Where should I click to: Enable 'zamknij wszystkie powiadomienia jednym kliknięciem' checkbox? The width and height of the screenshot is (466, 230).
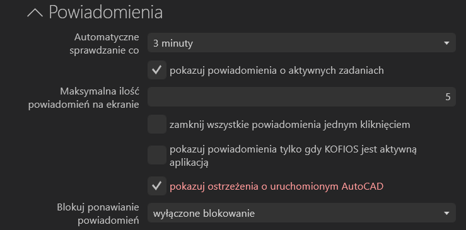pos(157,124)
